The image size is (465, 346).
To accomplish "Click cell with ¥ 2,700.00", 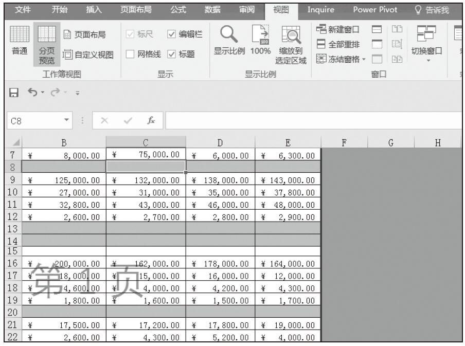I will [146, 217].
